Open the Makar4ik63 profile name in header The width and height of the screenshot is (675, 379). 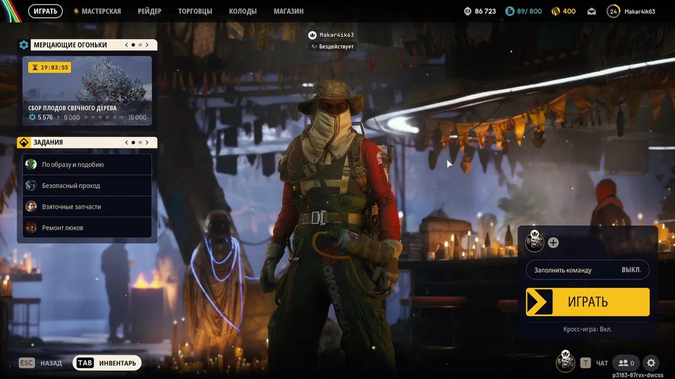[x=640, y=11]
